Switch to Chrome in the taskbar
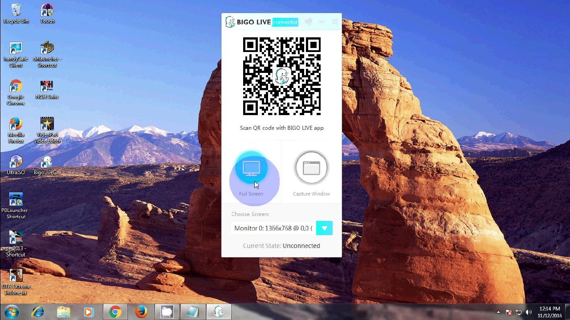Viewport: 570px width, 320px height. [x=115, y=312]
